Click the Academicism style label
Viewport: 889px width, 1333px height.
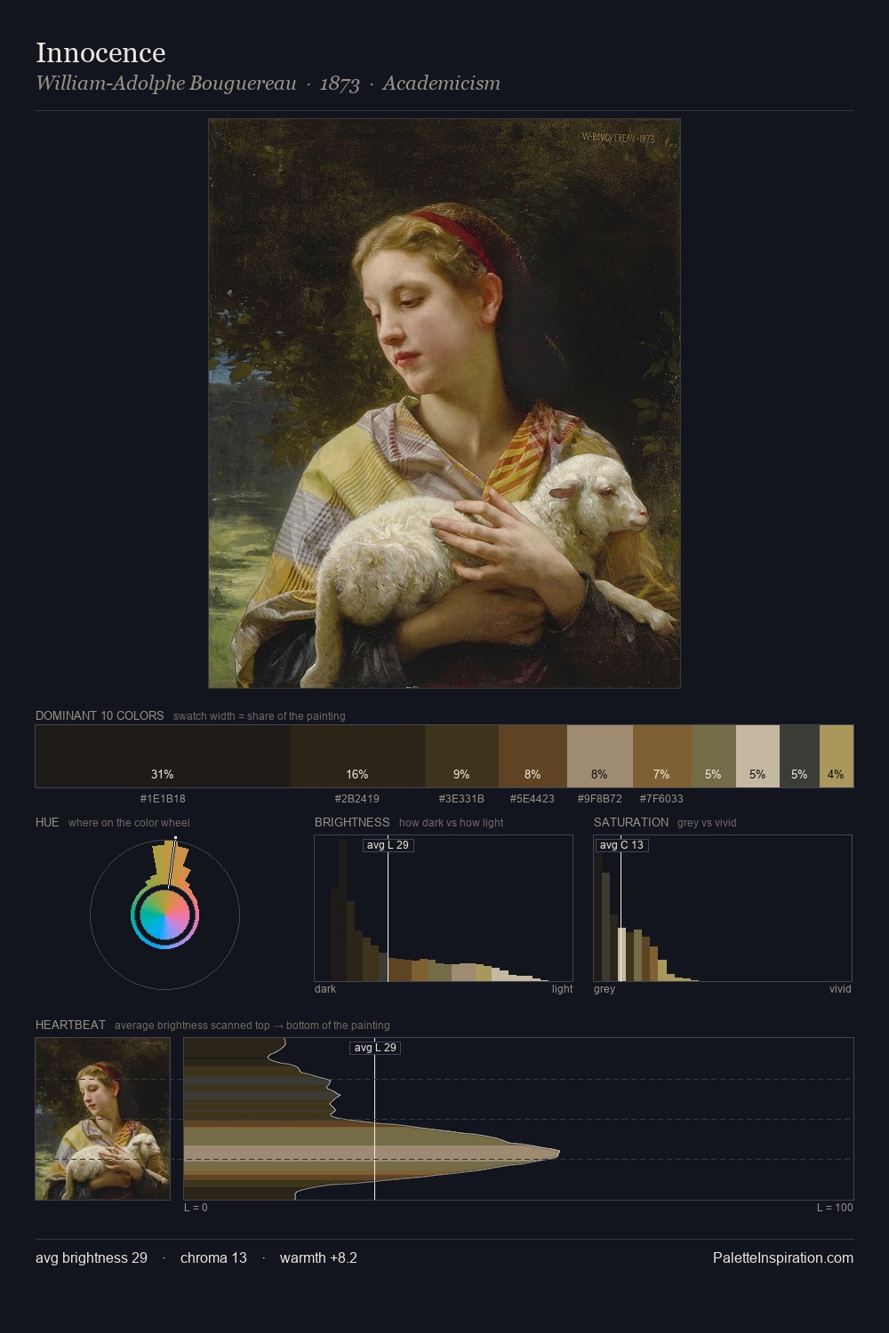442,84
